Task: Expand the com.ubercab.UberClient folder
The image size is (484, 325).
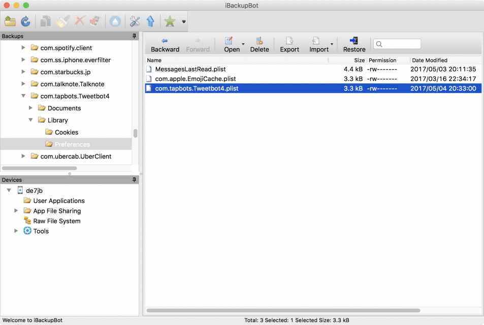Action: pyautogui.click(x=23, y=156)
